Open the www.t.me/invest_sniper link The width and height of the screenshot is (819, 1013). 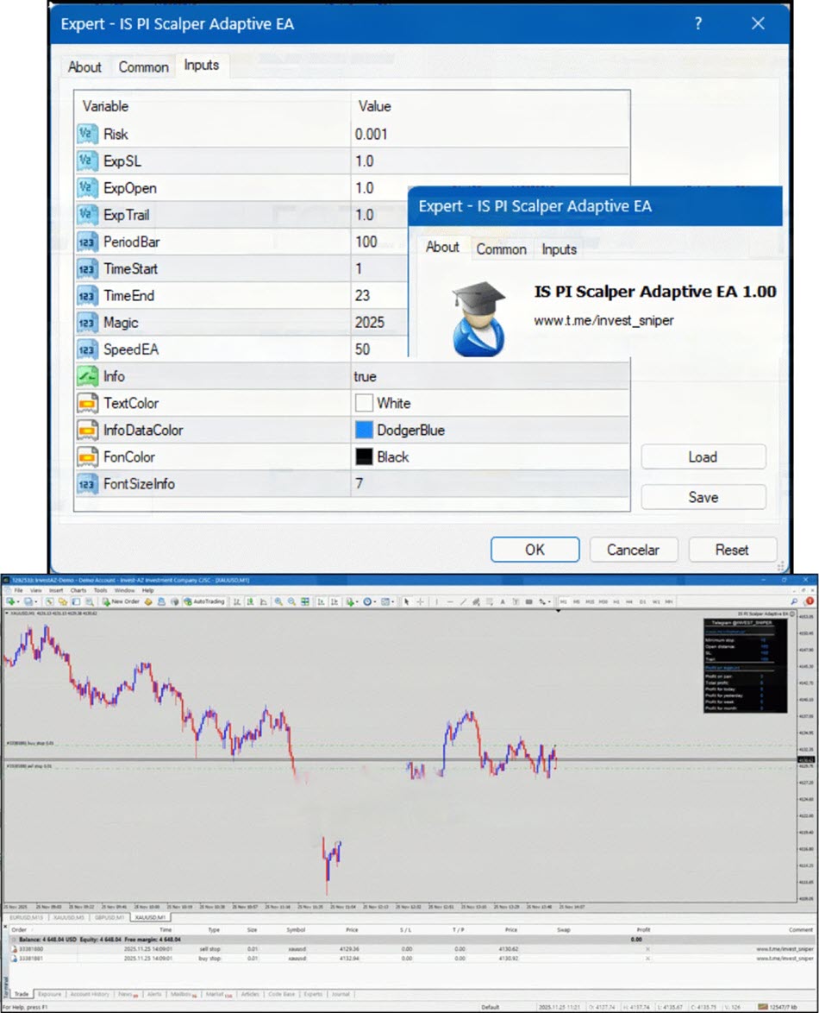[x=603, y=320]
